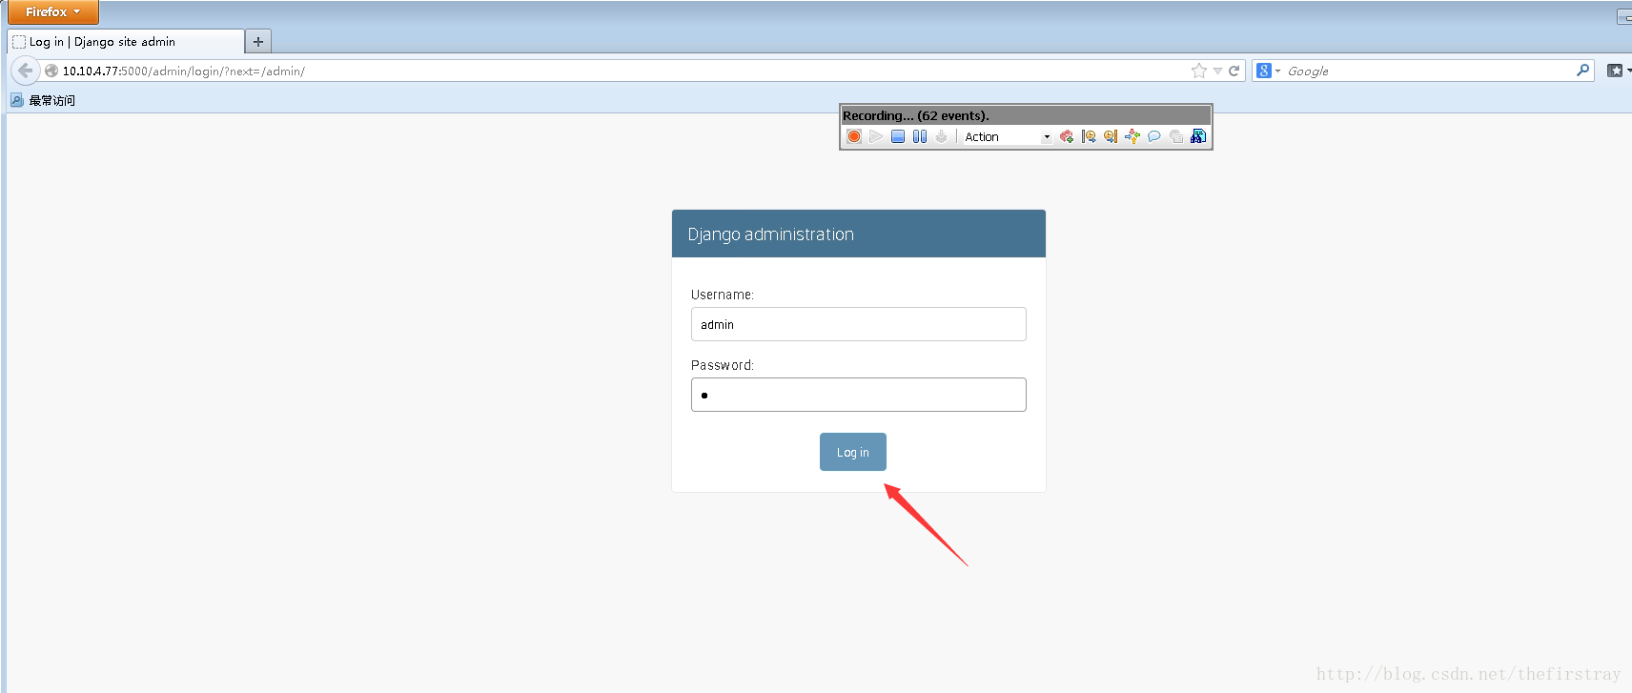Click the Play button in recorder toolbar
Viewport: 1632px width, 693px height.
[x=876, y=136]
